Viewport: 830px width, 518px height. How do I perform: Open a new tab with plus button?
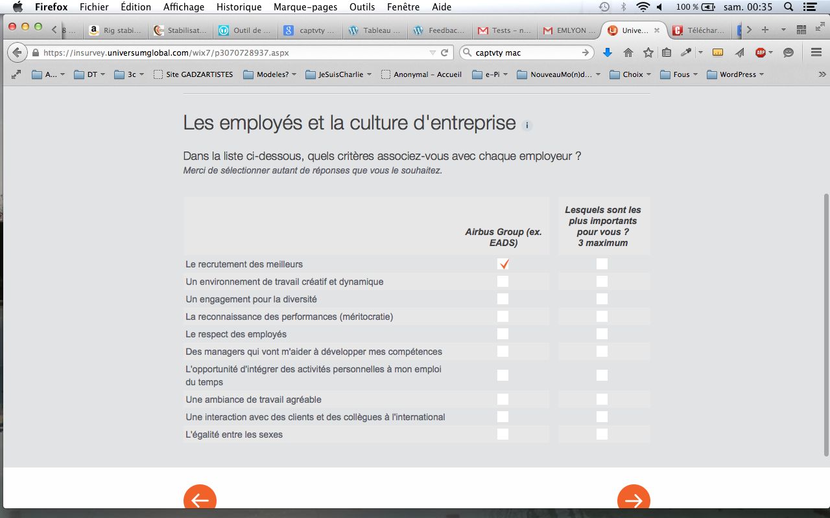click(765, 30)
